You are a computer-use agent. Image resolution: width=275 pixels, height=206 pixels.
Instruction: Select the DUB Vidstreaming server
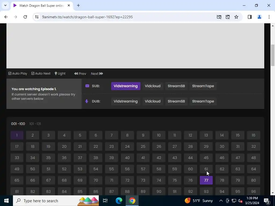pyautogui.click(x=126, y=101)
